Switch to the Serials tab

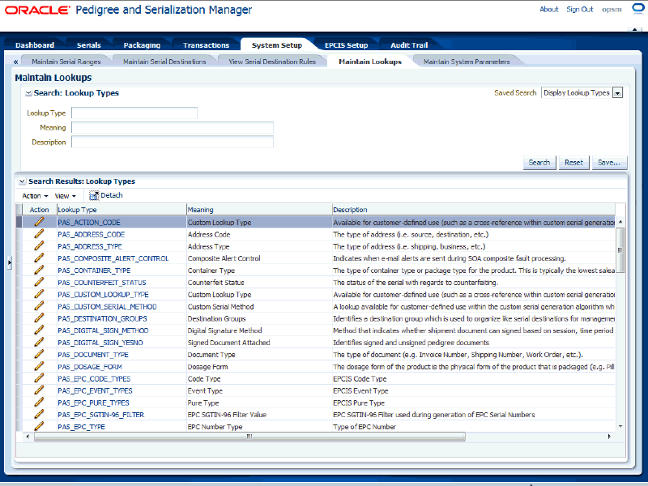(88, 45)
